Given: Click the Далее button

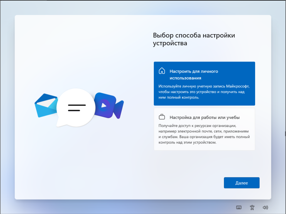Looking at the screenshot, I should coord(241,183).
